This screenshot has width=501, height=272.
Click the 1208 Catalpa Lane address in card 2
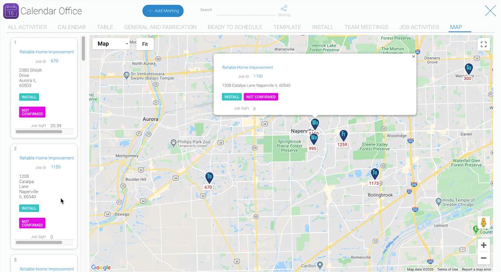29,187
